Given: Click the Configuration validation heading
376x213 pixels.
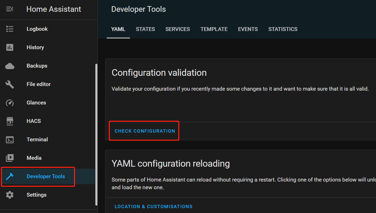Looking at the screenshot, I should coord(159,73).
